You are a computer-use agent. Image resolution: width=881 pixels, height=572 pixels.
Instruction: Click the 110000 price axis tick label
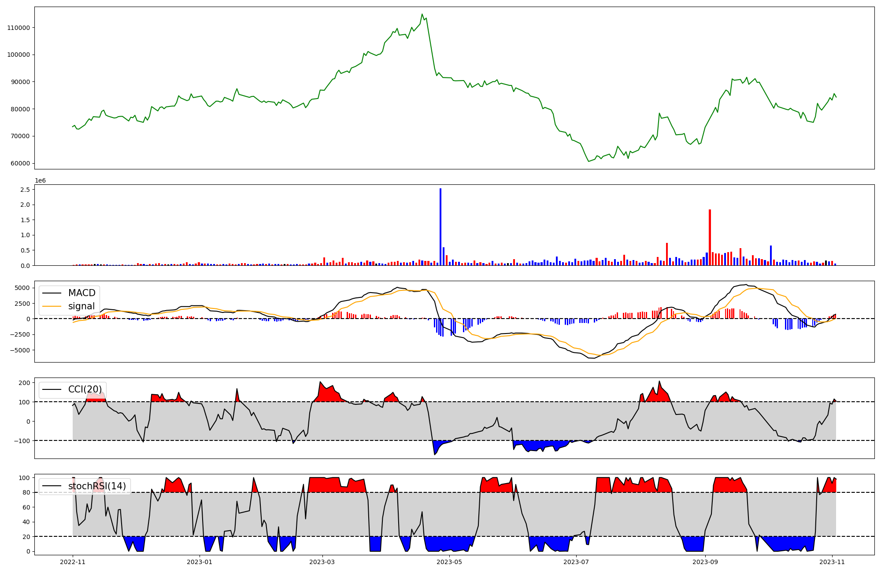(19, 28)
